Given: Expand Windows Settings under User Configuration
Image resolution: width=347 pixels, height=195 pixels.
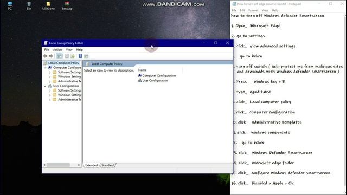Looking at the screenshot, I should click(x=50, y=95).
